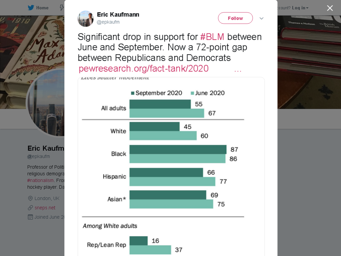Open the Log in dropdown

pos(300,8)
